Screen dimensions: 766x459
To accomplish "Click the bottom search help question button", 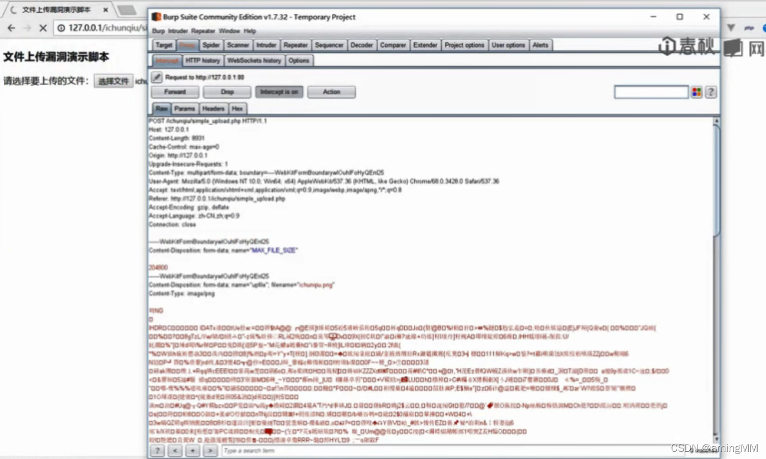I will (x=158, y=450).
